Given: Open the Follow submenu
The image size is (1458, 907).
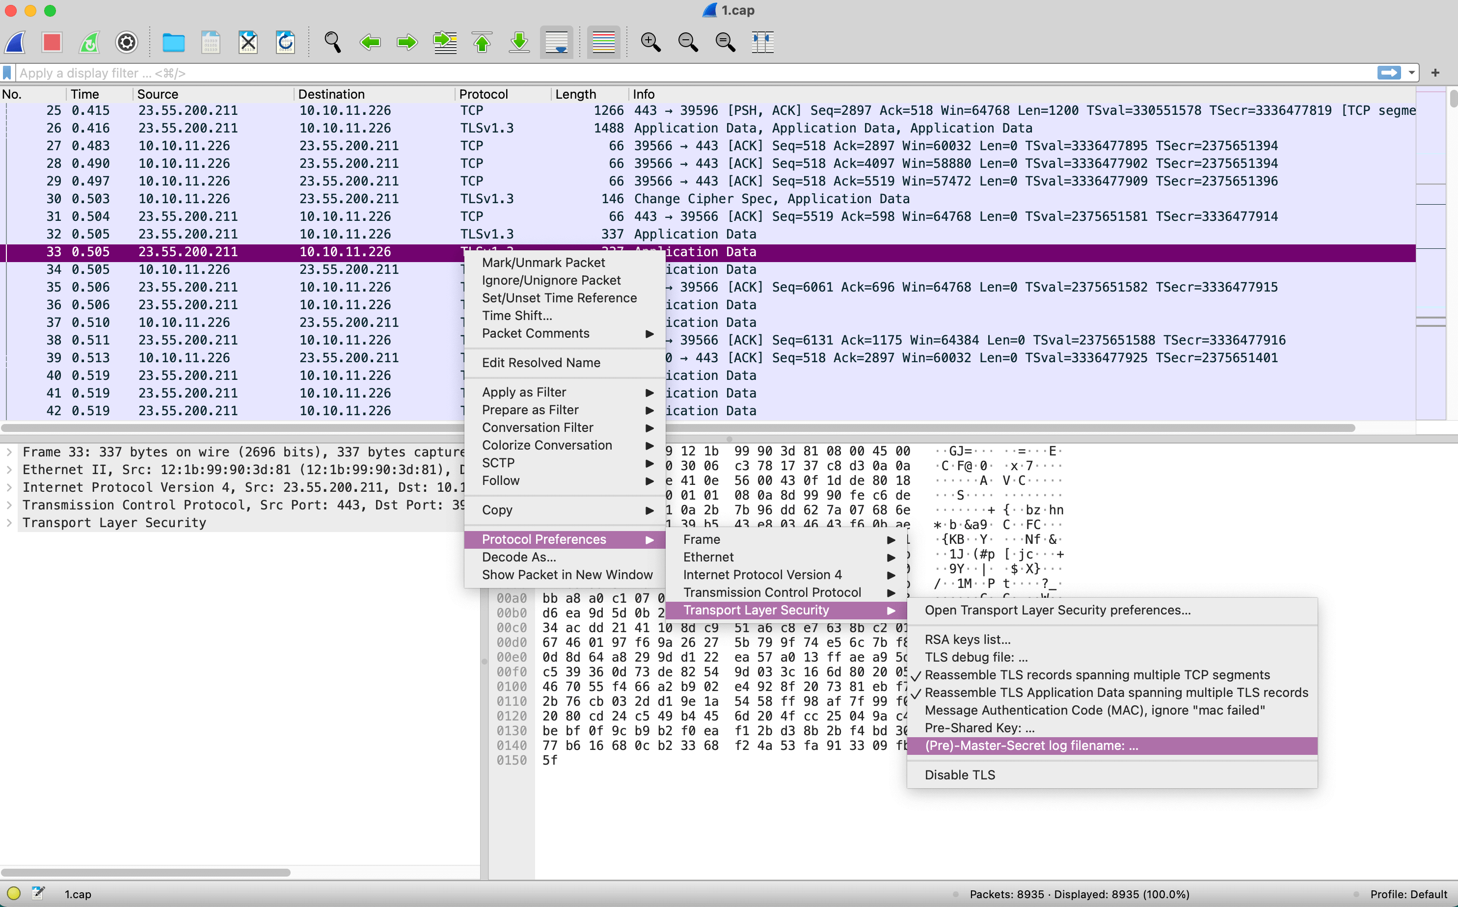Looking at the screenshot, I should pos(565,481).
